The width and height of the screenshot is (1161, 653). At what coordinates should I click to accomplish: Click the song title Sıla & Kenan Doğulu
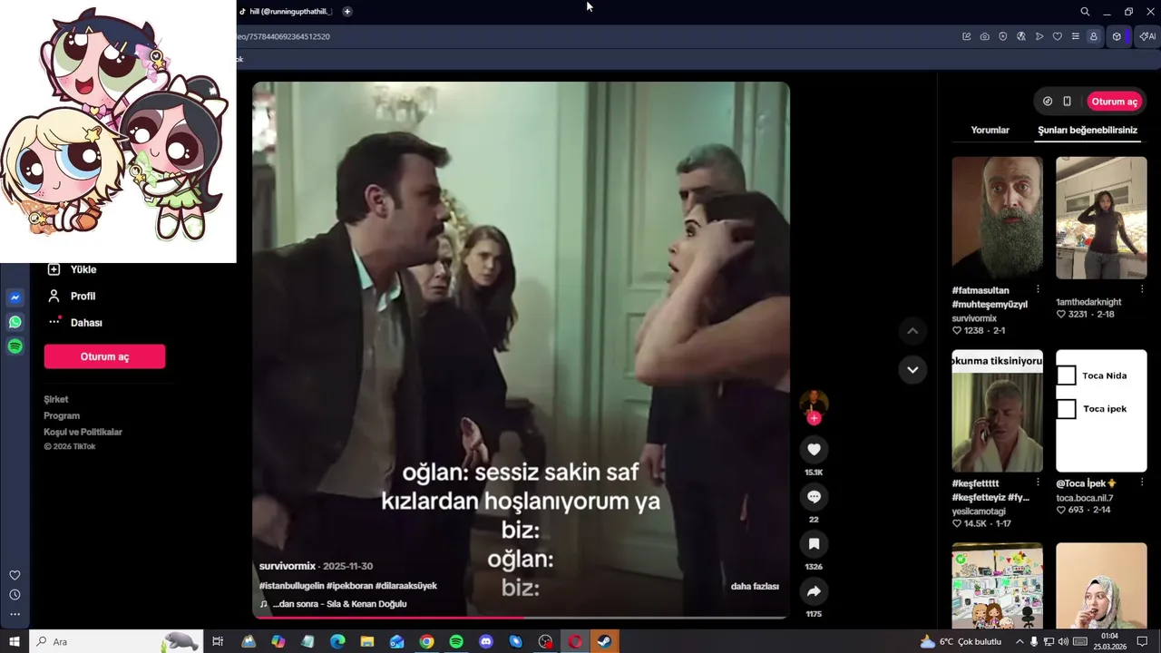pyautogui.click(x=339, y=604)
